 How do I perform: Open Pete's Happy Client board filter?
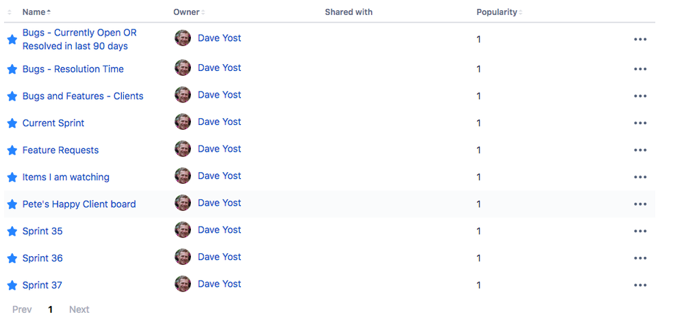(79, 204)
